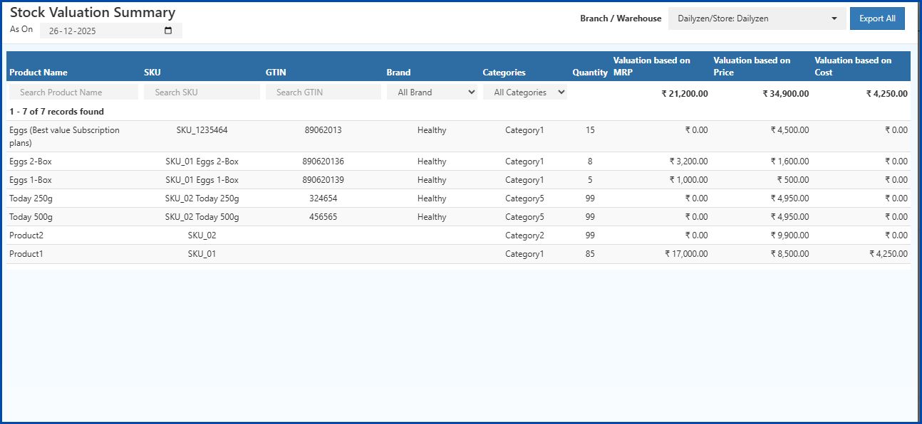This screenshot has width=922, height=424.
Task: Click the All Brand dropdown chevron
Action: click(x=472, y=92)
